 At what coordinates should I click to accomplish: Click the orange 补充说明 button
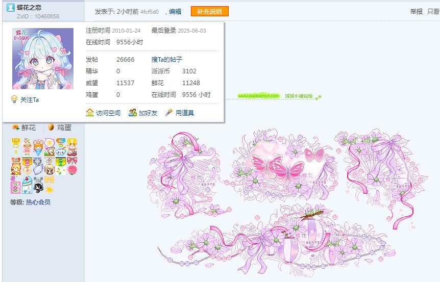click(210, 12)
